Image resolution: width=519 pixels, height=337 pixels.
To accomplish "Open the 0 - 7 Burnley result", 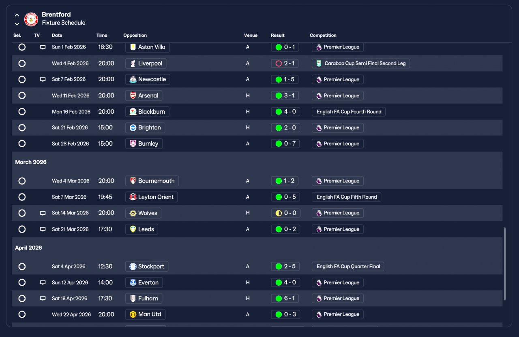I will click(285, 144).
